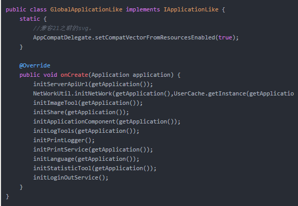
Task: Click the 'Application application' parameter
Action: click(x=131, y=75)
